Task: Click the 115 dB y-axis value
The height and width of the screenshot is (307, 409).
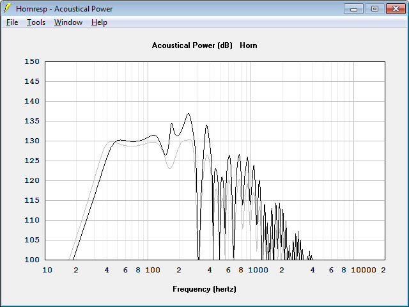Action: 32,200
